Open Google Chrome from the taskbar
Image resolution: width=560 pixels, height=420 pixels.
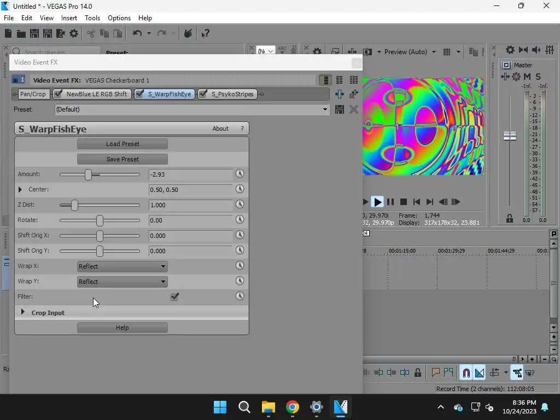coord(292,407)
